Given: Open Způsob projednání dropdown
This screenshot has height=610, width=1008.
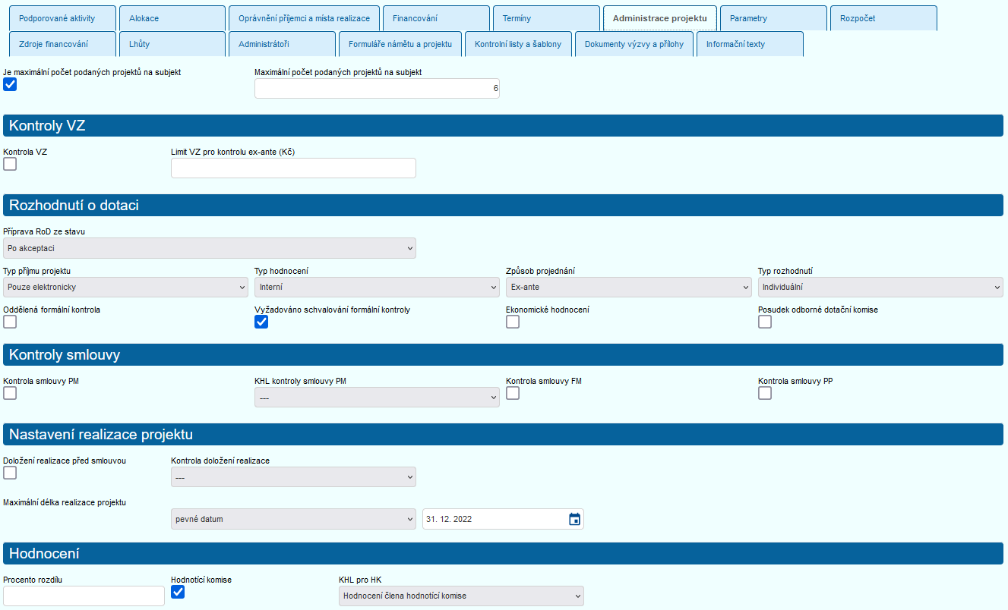Looking at the screenshot, I should [628, 288].
